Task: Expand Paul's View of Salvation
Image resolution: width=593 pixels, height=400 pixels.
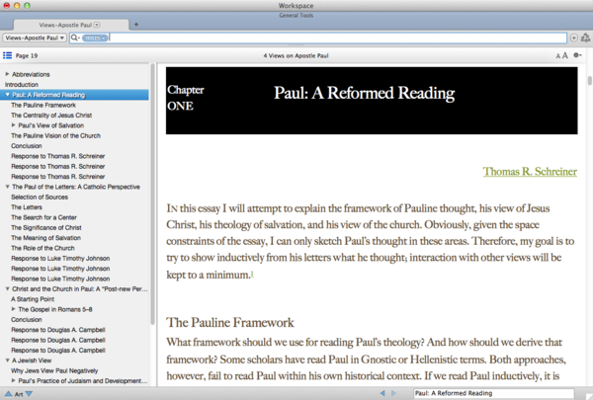Action: point(14,125)
